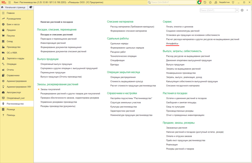Open the Интерфейсы link

(172, 44)
